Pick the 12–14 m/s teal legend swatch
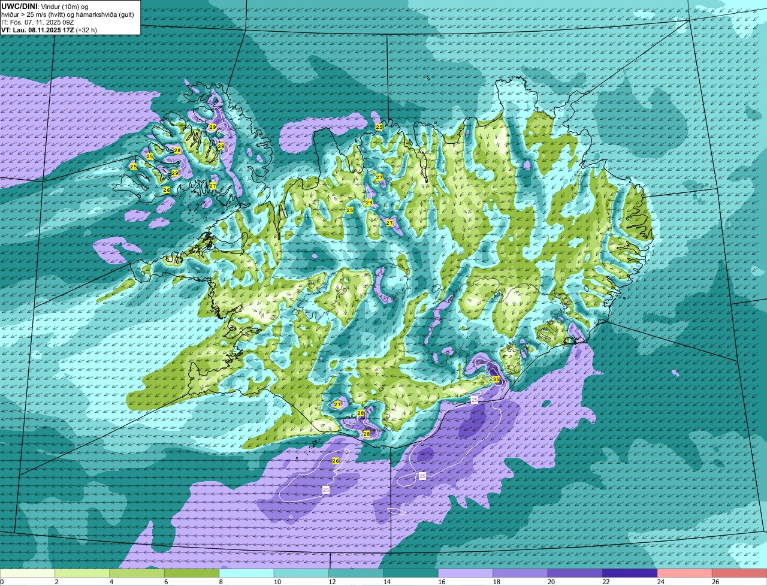767x586 pixels. coord(356,573)
